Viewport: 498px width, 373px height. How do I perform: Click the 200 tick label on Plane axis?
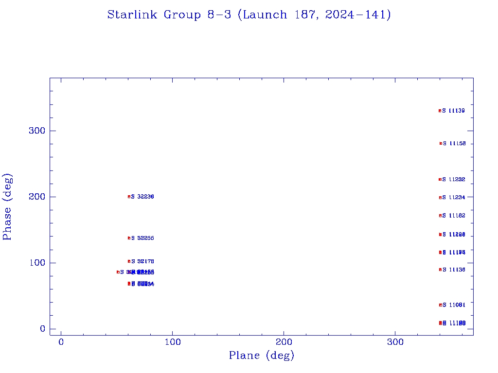pos(284,342)
